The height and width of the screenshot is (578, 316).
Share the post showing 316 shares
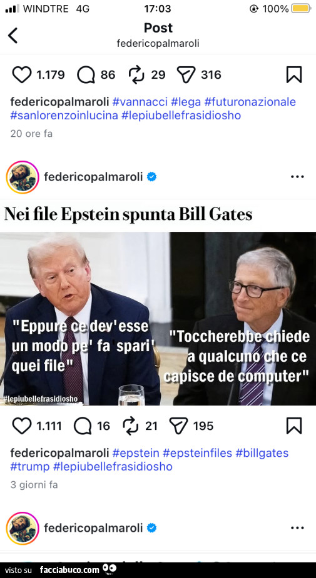click(x=186, y=75)
